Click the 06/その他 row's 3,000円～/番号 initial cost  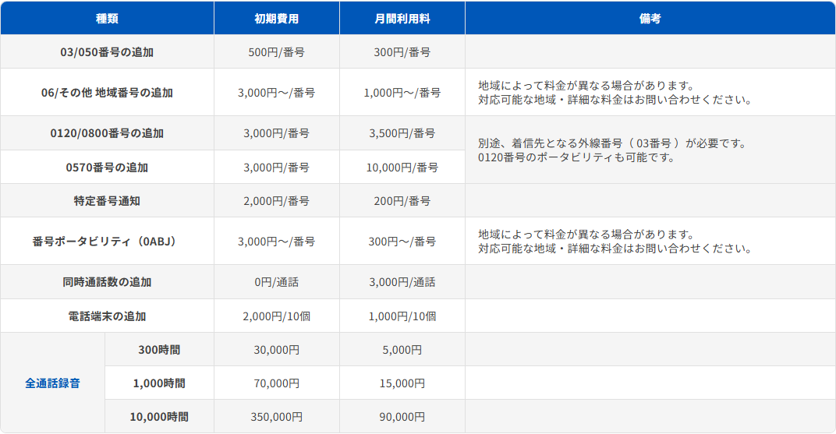coord(277,93)
